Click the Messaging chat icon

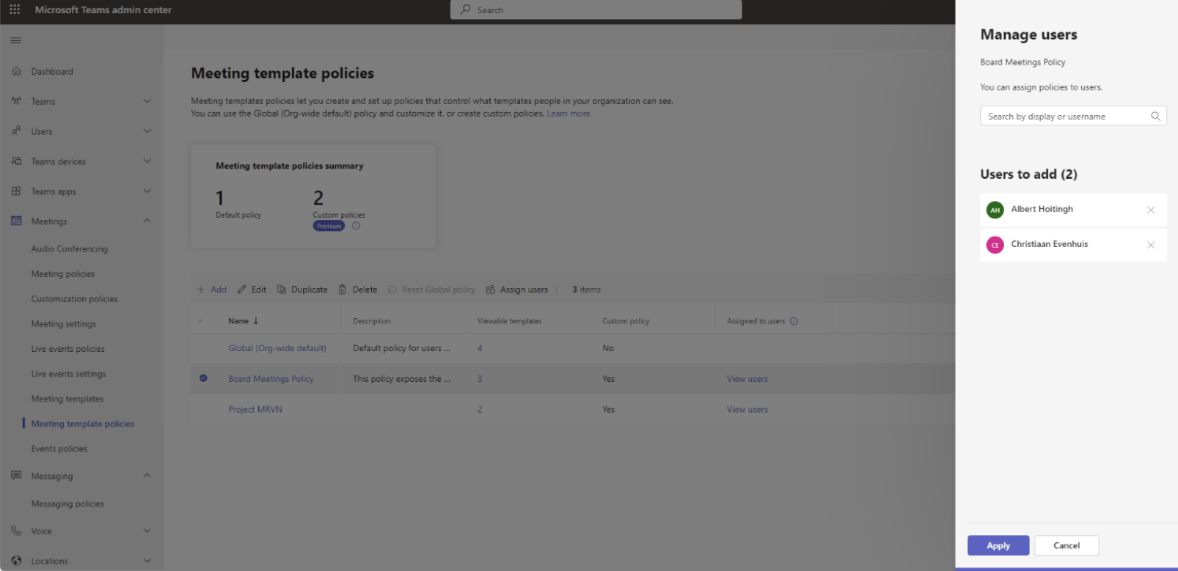[x=16, y=476]
